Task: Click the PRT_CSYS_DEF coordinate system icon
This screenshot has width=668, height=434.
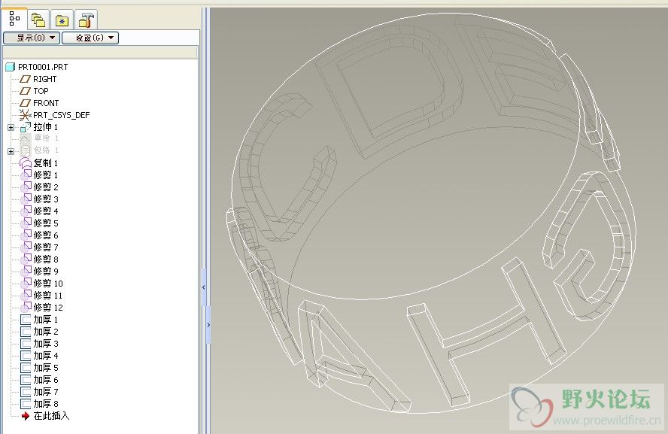Action: coord(26,115)
